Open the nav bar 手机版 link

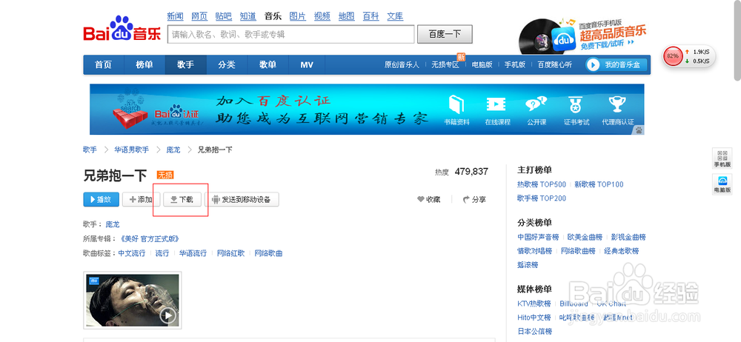(515, 64)
